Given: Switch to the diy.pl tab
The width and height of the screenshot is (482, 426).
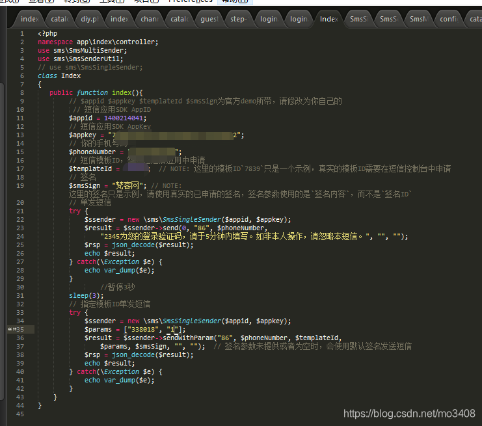Looking at the screenshot, I should (90, 19).
